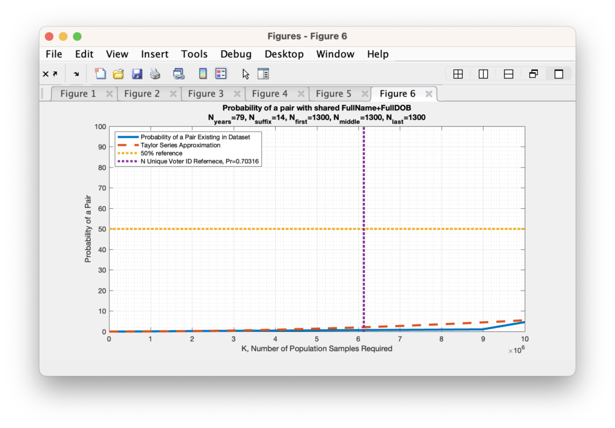Click legend entry 'Taylor Series Approximation'
This screenshot has width=615, height=428.
pyautogui.click(x=180, y=145)
